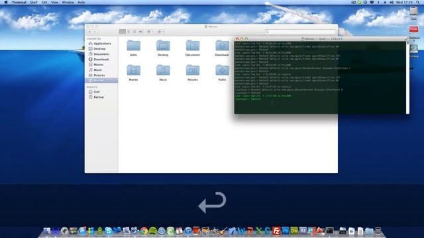
Task: Select Documents in Finder sidebar
Action: 101,54
